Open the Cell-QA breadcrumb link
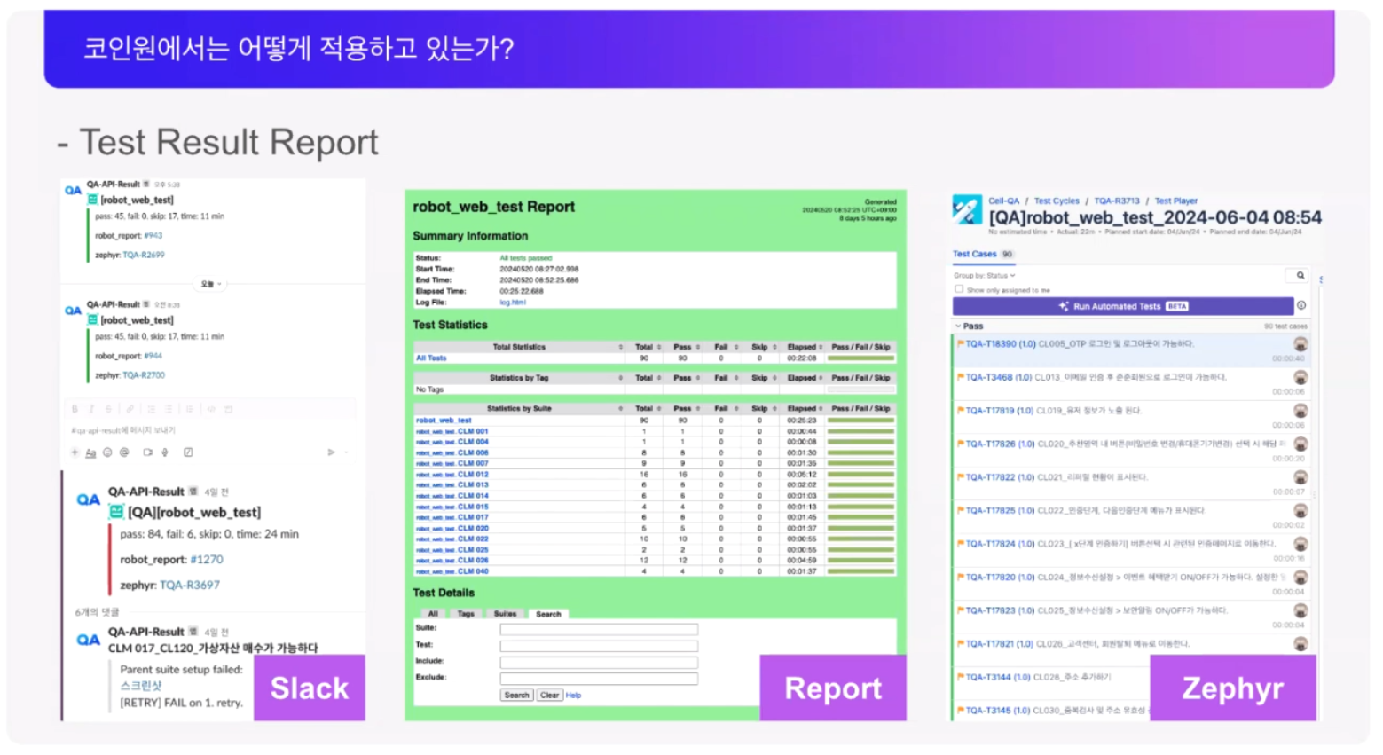 pyautogui.click(x=1004, y=201)
